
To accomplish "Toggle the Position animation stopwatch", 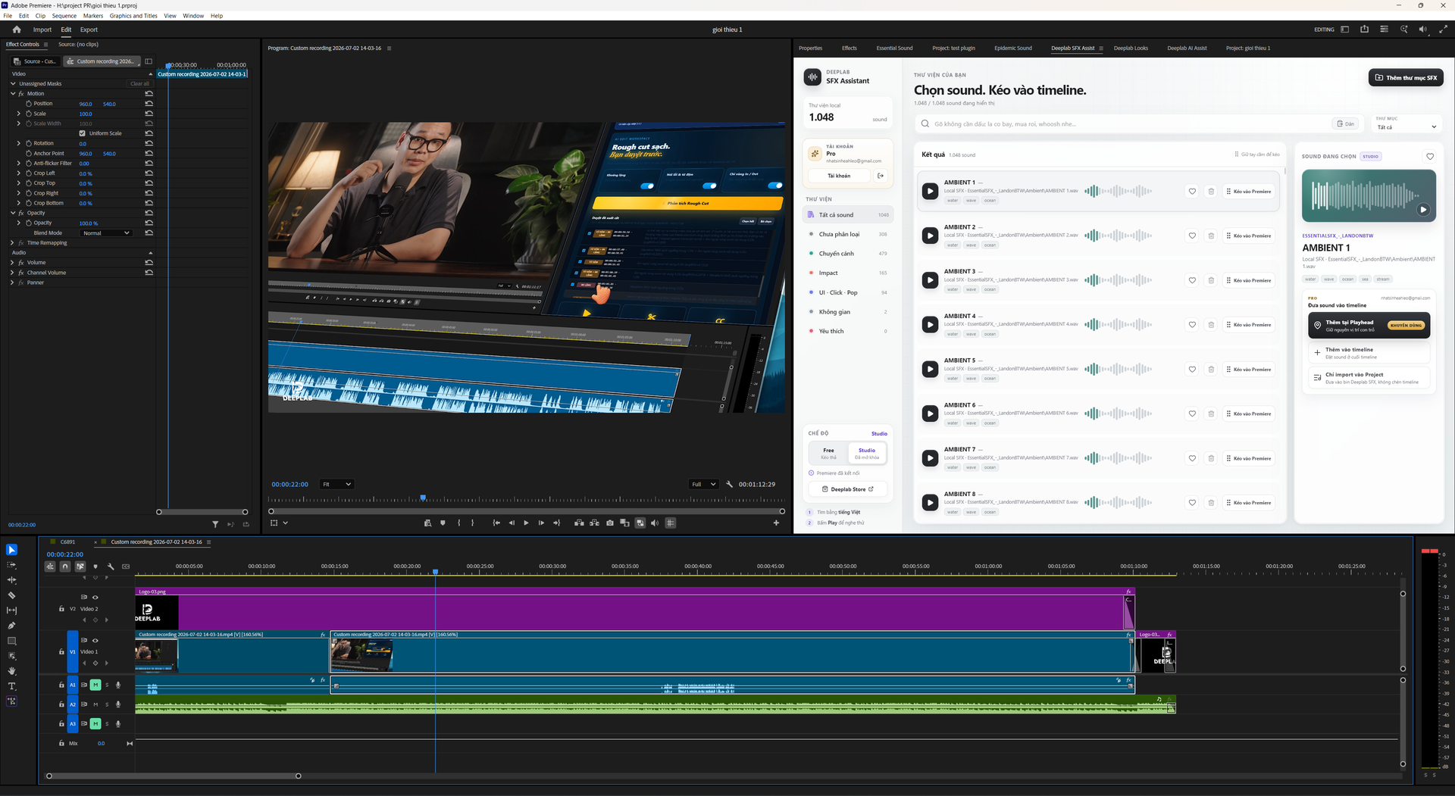I will (x=29, y=104).
